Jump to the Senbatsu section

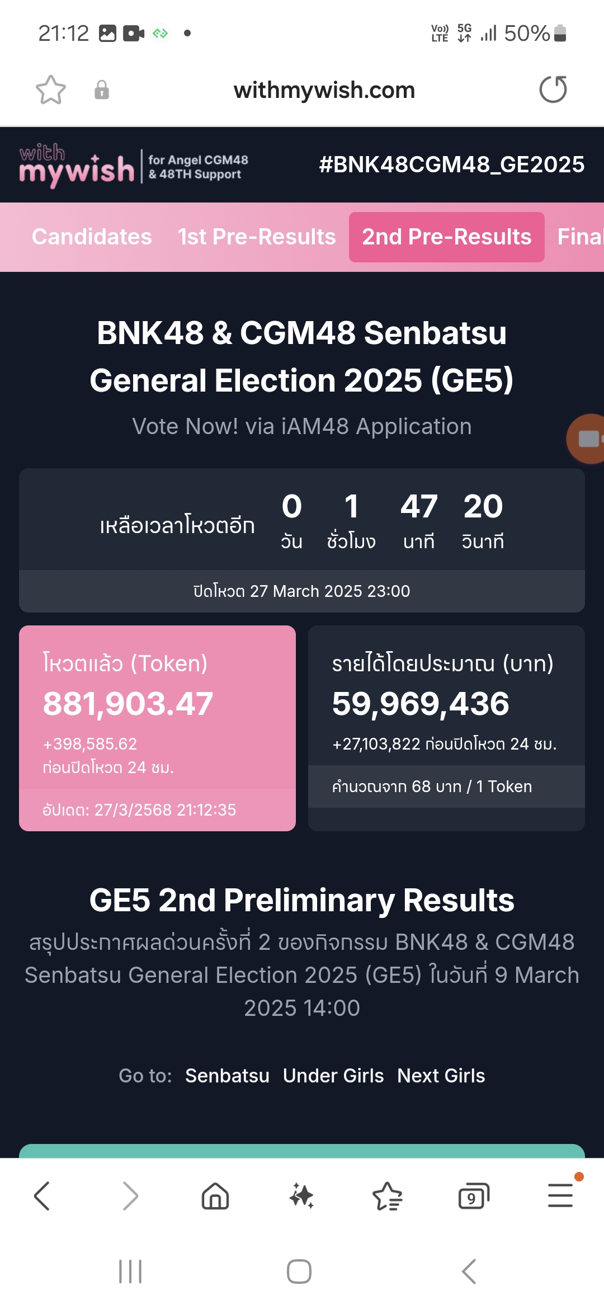tap(227, 1076)
